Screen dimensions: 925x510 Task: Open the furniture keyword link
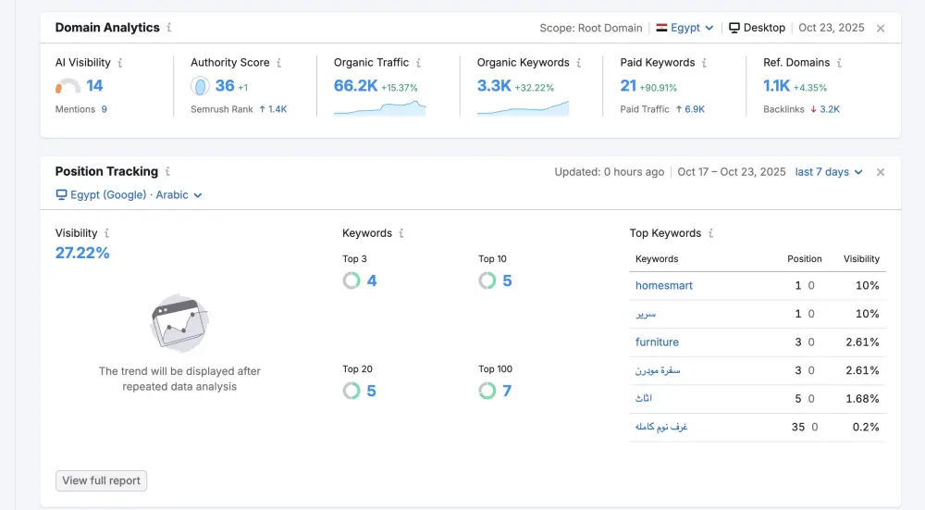pyautogui.click(x=657, y=342)
